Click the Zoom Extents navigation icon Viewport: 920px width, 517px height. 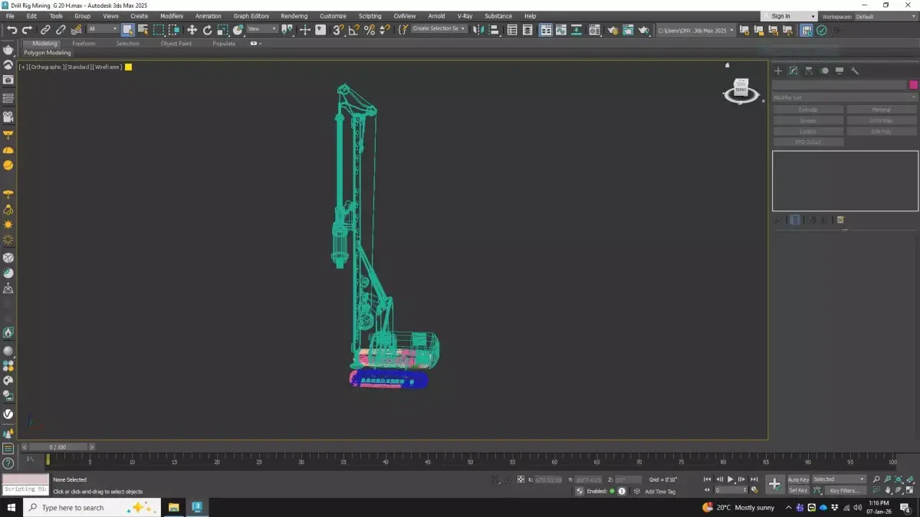(x=899, y=479)
